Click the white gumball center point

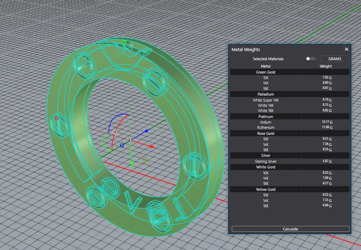tap(131, 140)
